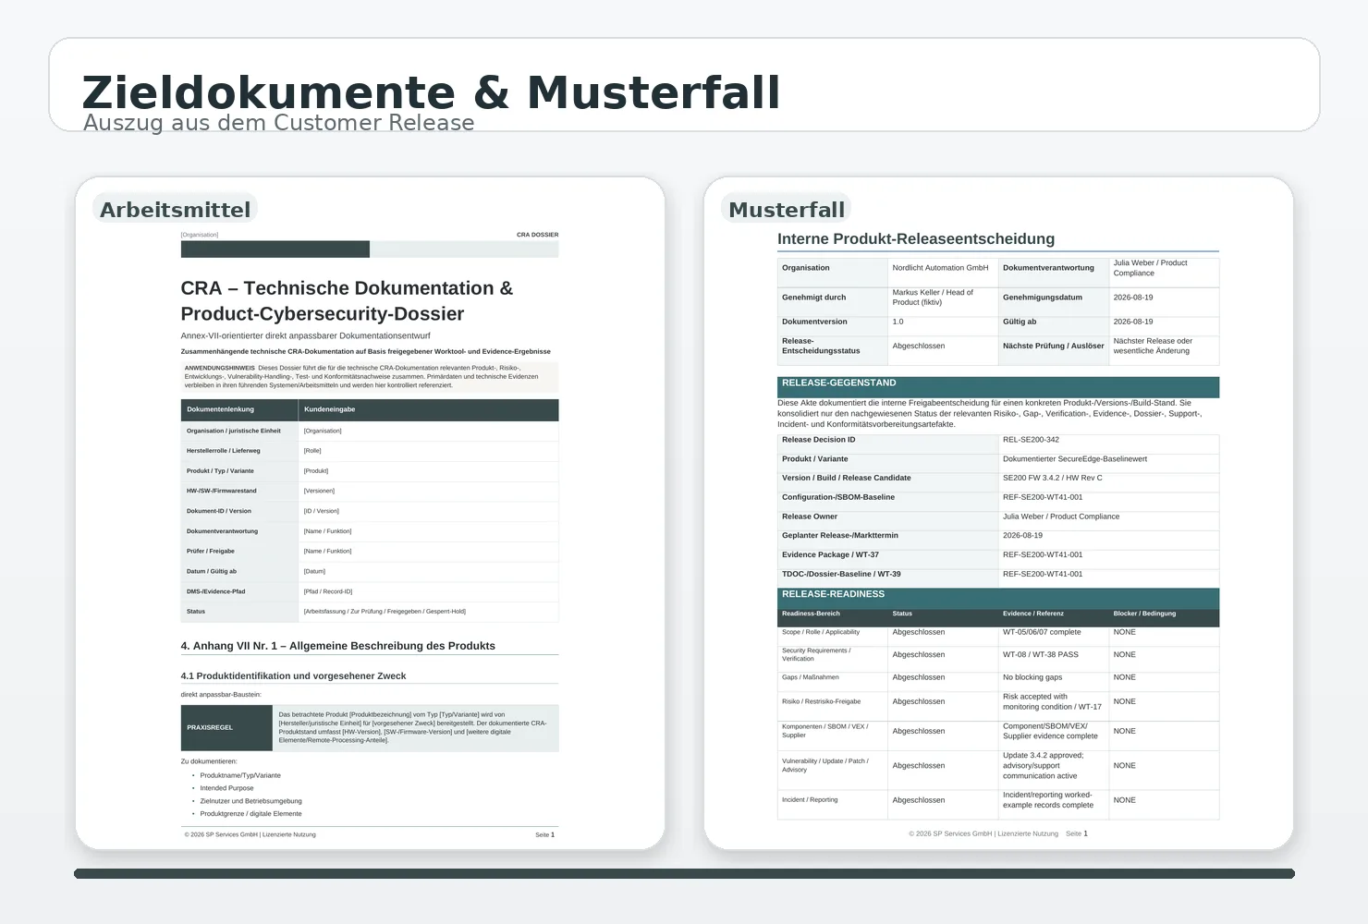Select the 'Prüfer / Freigabe' row label

coord(211,551)
